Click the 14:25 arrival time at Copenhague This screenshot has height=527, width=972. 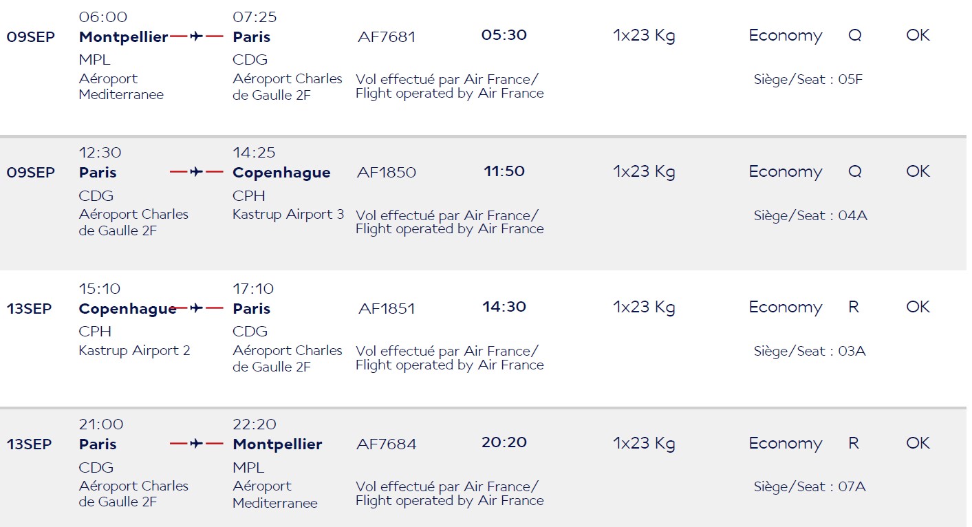255,153
